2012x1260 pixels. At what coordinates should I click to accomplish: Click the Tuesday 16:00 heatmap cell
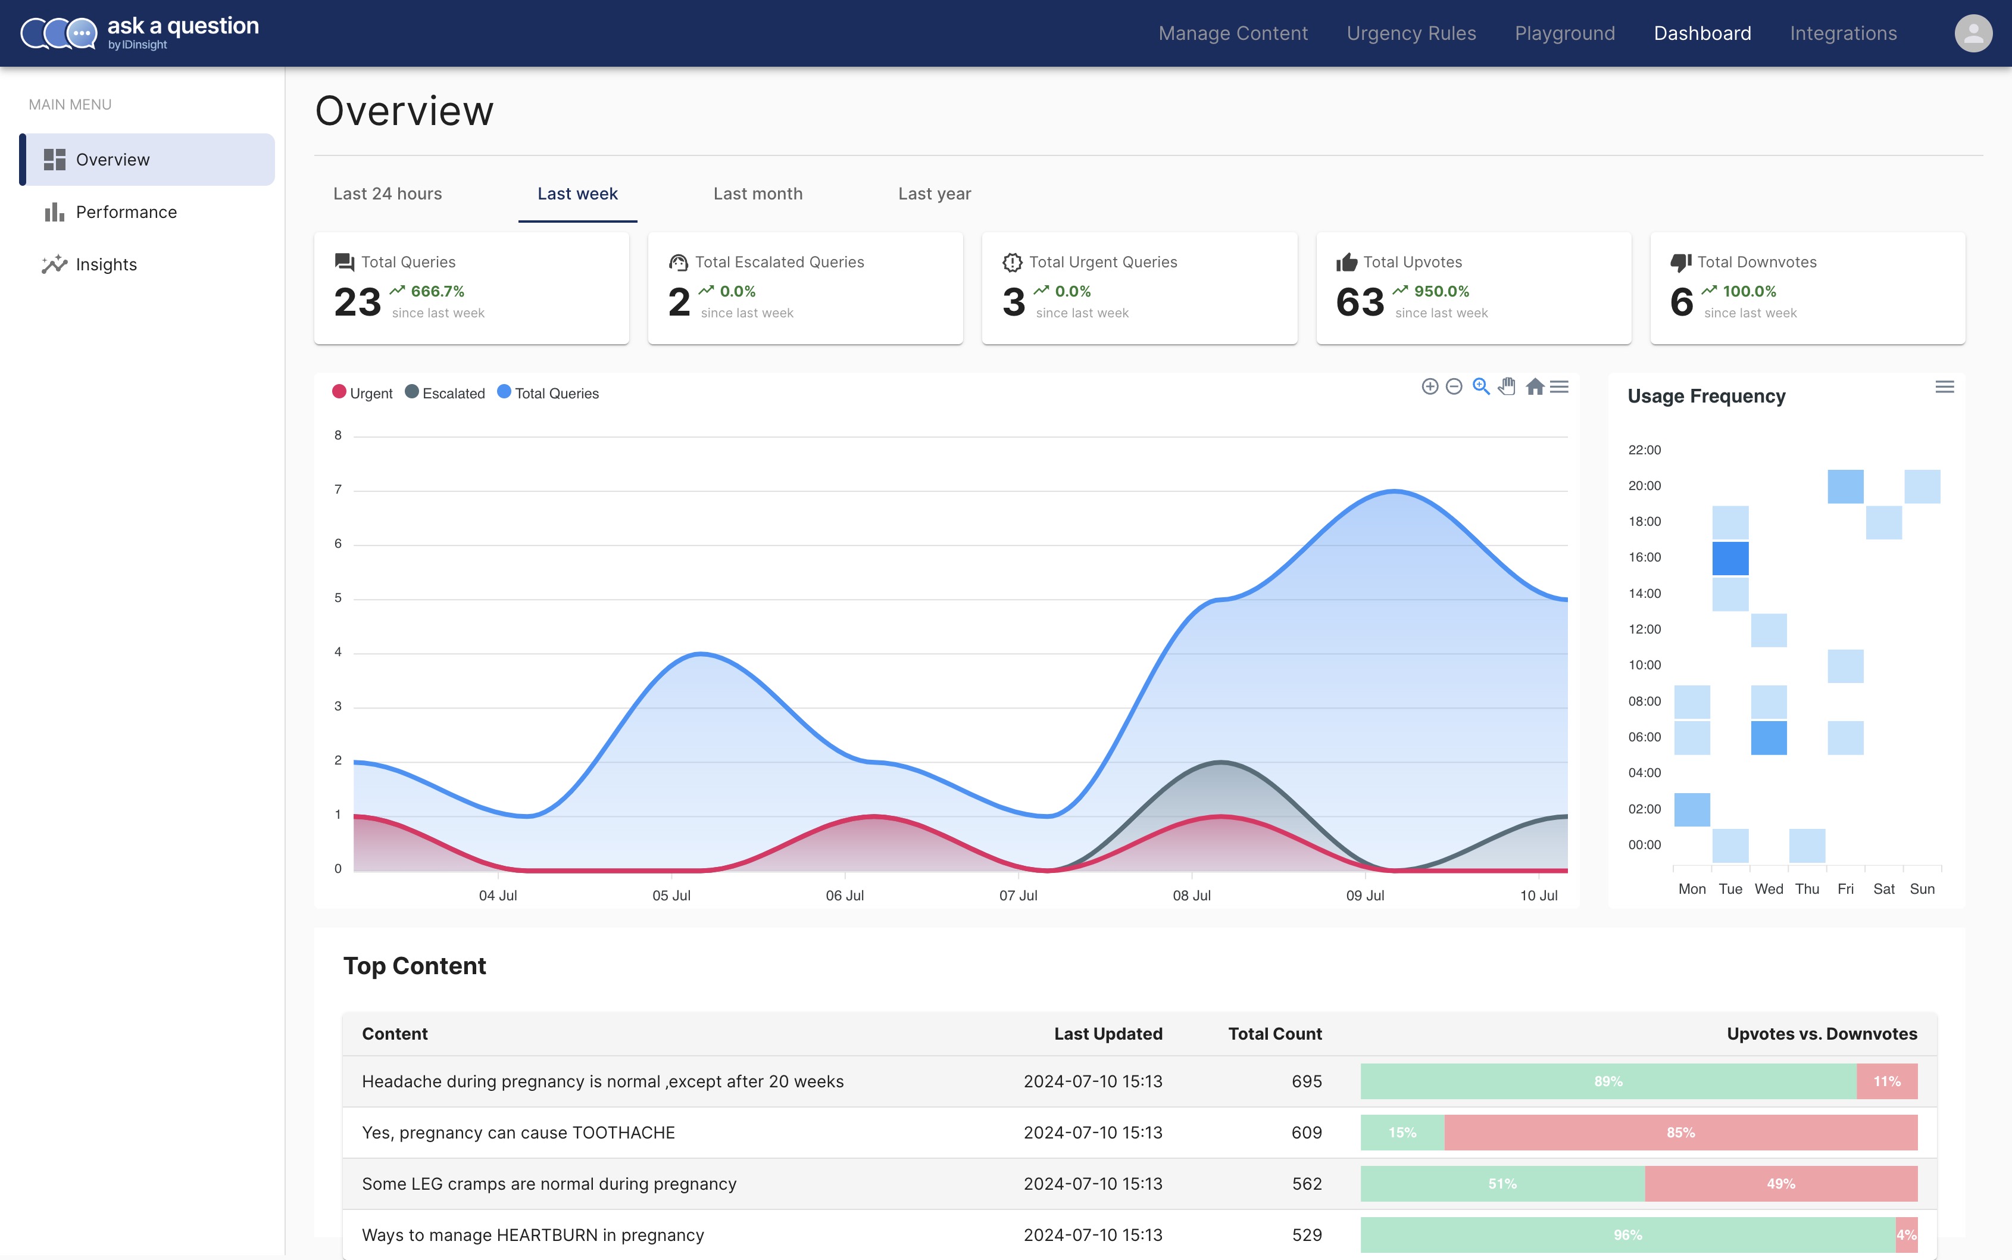(1730, 559)
